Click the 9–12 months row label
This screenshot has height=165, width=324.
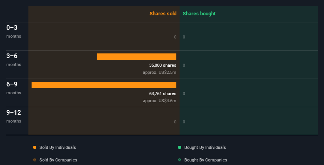tap(14, 116)
